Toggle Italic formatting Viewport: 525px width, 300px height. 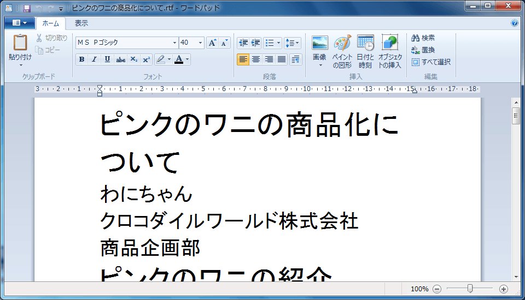point(95,59)
